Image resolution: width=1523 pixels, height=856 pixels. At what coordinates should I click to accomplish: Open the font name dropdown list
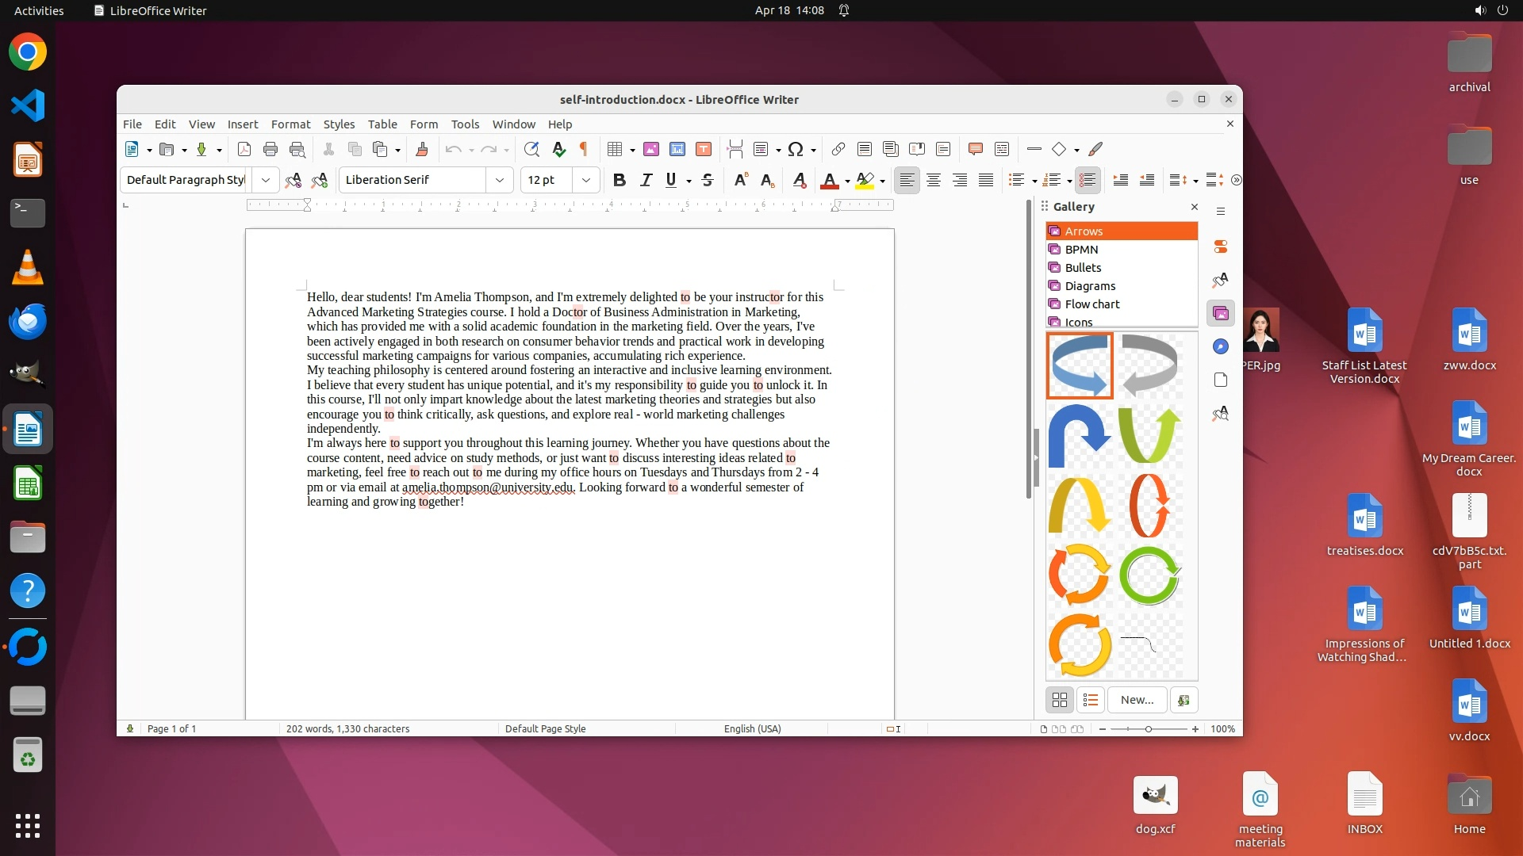[x=500, y=180]
